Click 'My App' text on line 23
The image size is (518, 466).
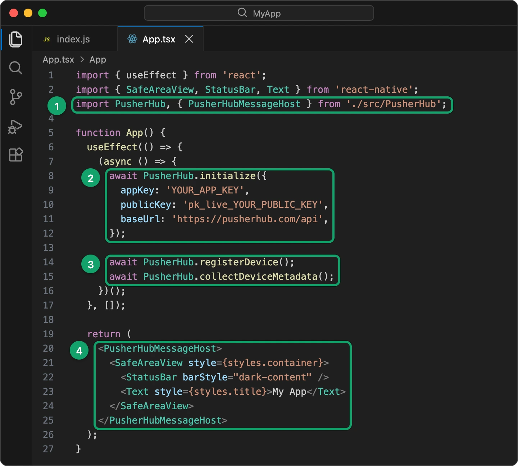point(289,392)
